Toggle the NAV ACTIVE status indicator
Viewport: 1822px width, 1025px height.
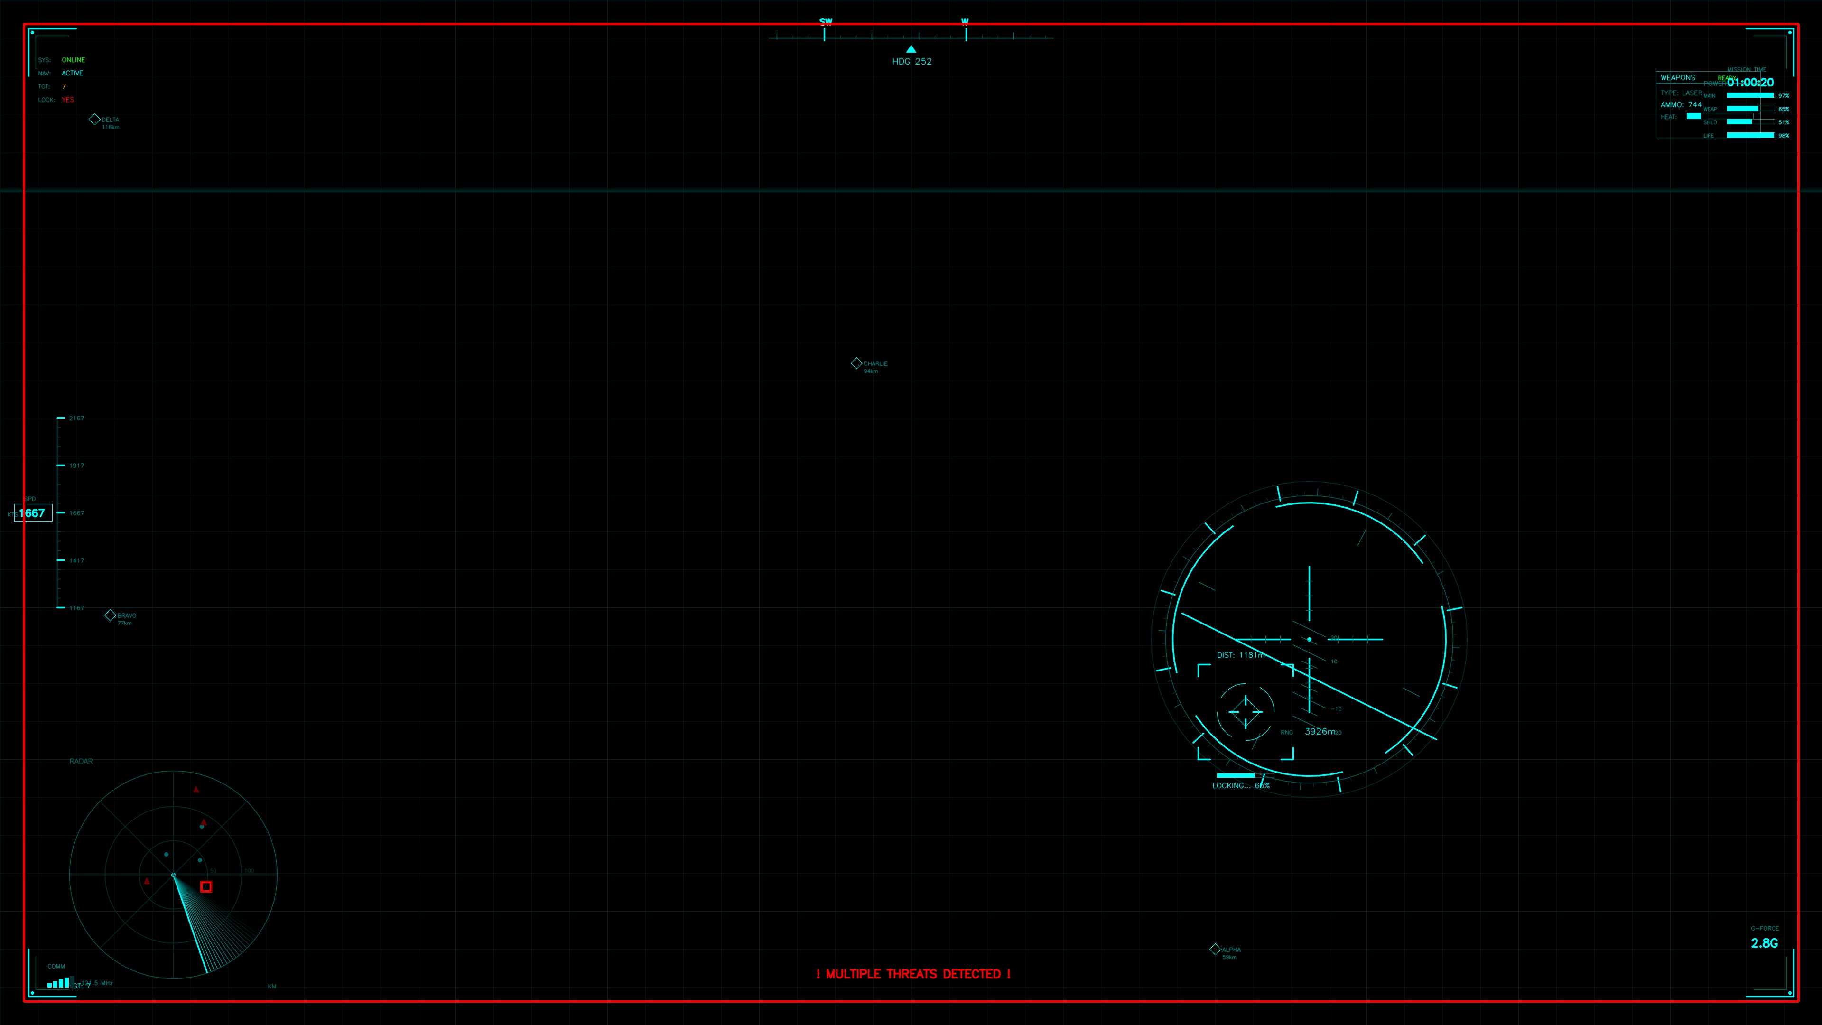pos(72,73)
